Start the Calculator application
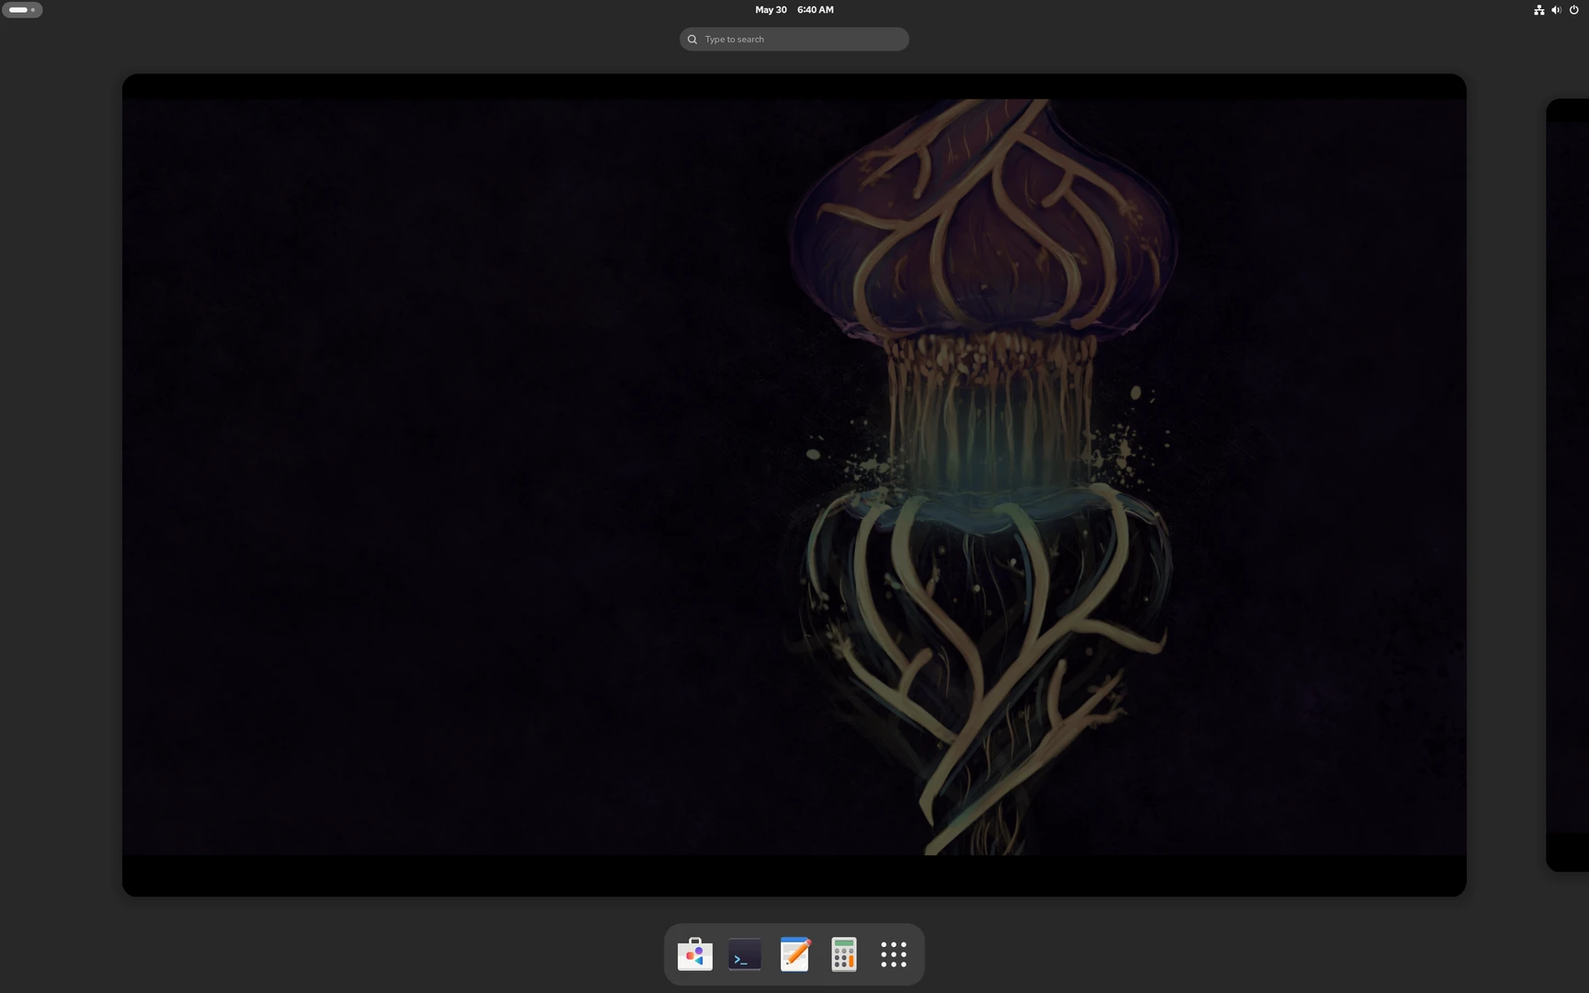This screenshot has height=993, width=1589. 843,953
